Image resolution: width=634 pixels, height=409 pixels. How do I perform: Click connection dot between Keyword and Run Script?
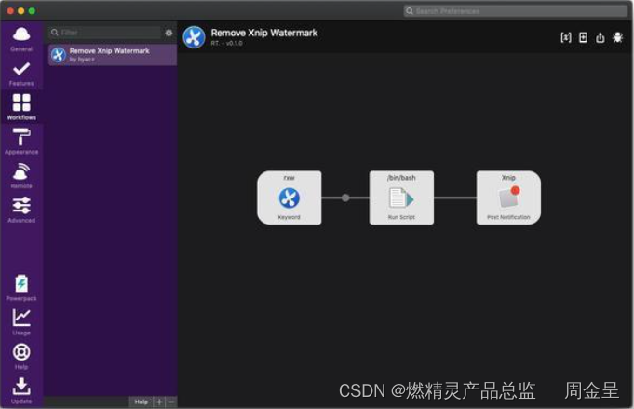[345, 198]
